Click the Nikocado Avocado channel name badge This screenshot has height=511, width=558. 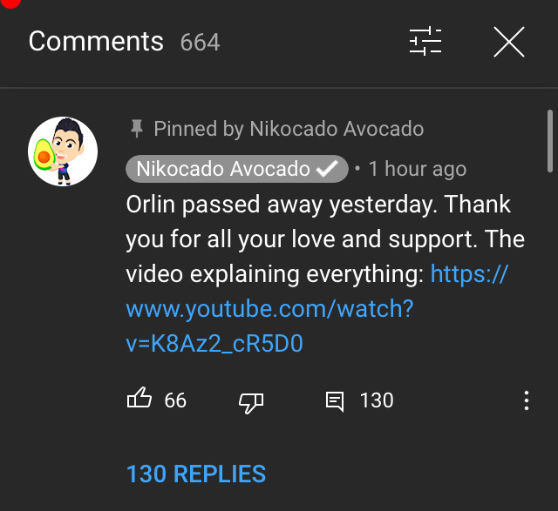pos(236,169)
